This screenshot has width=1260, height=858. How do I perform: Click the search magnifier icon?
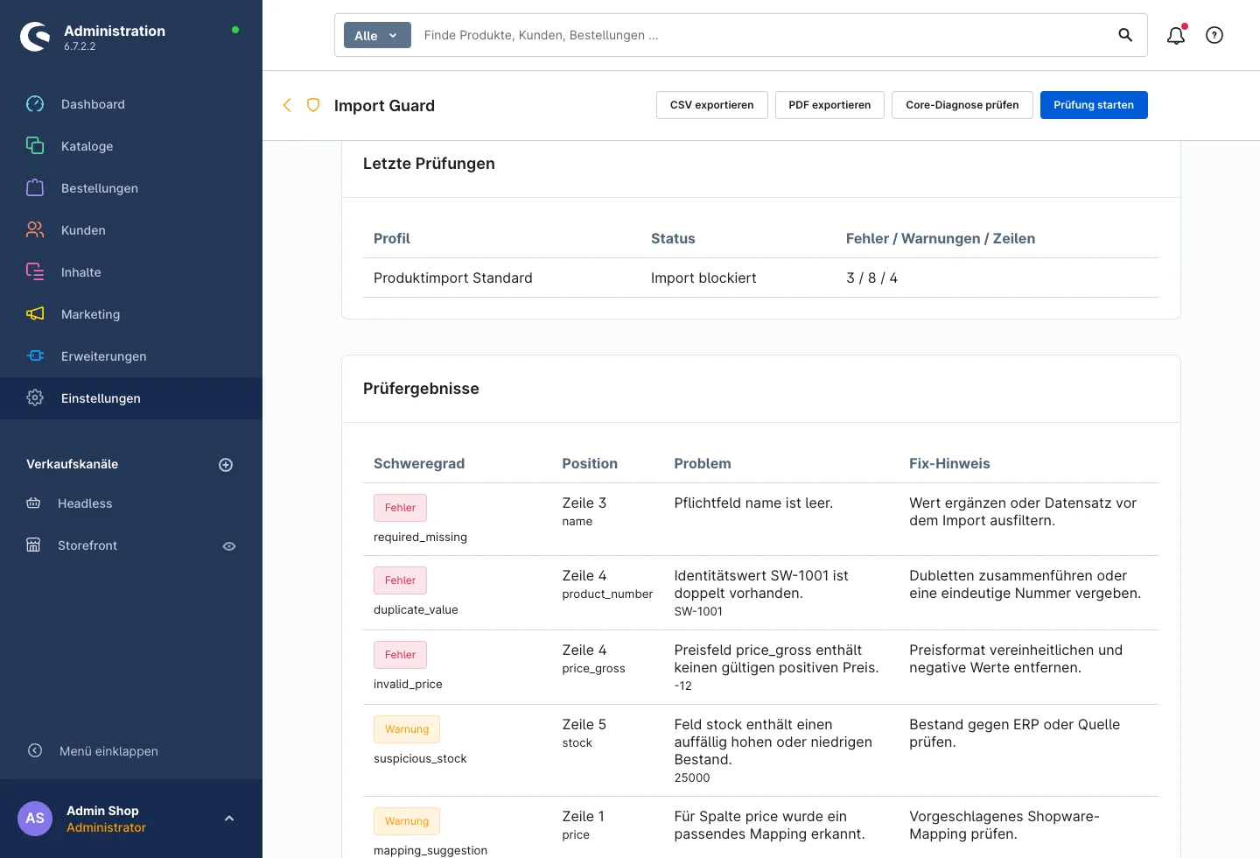1125,35
